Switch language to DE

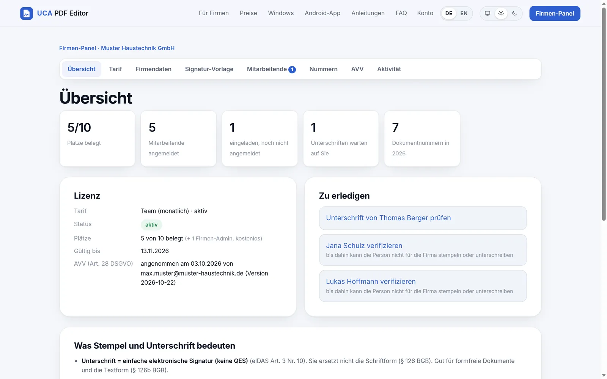tap(449, 13)
